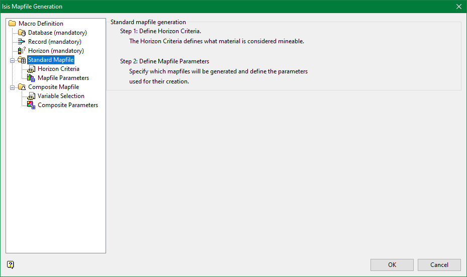Image resolution: width=467 pixels, height=277 pixels.
Task: Open Composite Parameters tree item
Action: click(67, 105)
